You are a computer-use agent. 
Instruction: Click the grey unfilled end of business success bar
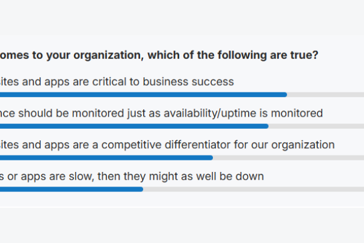325,95
